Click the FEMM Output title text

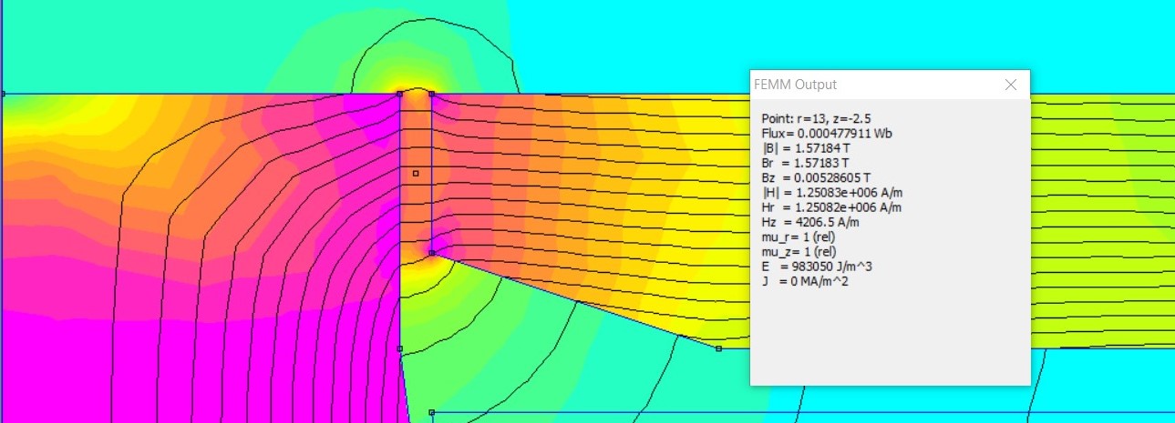(x=796, y=85)
